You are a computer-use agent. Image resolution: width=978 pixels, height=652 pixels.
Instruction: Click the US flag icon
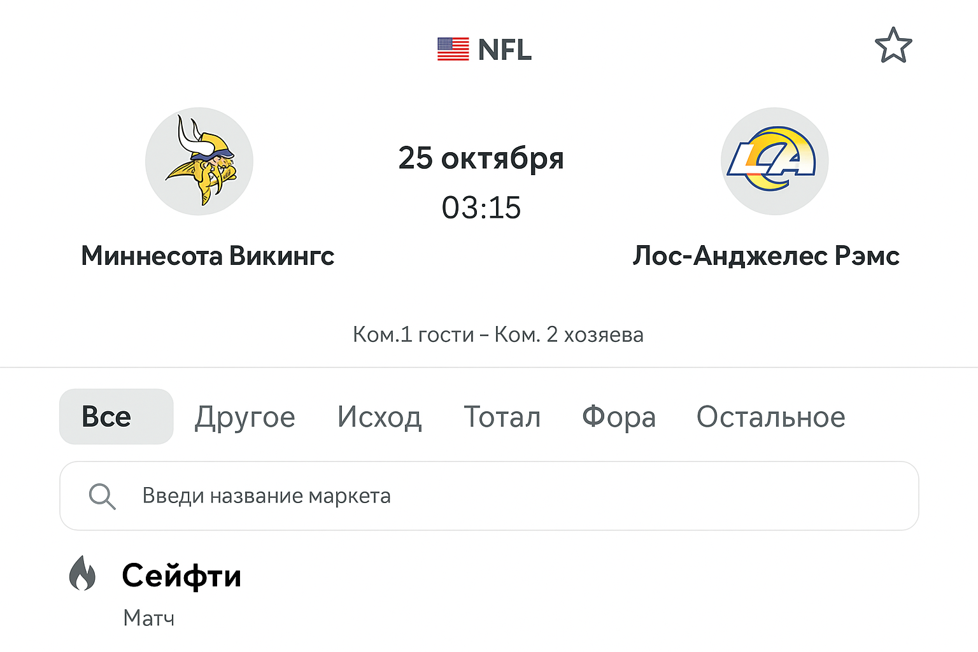coord(453,50)
